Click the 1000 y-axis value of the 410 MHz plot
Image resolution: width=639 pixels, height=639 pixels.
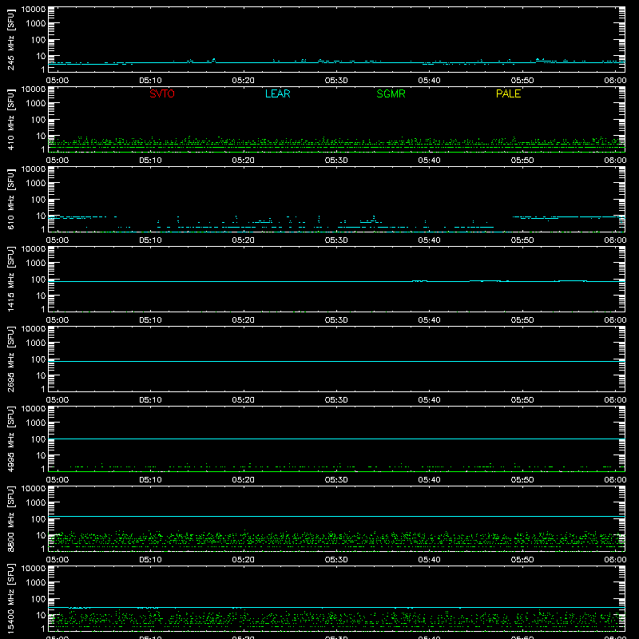point(36,104)
